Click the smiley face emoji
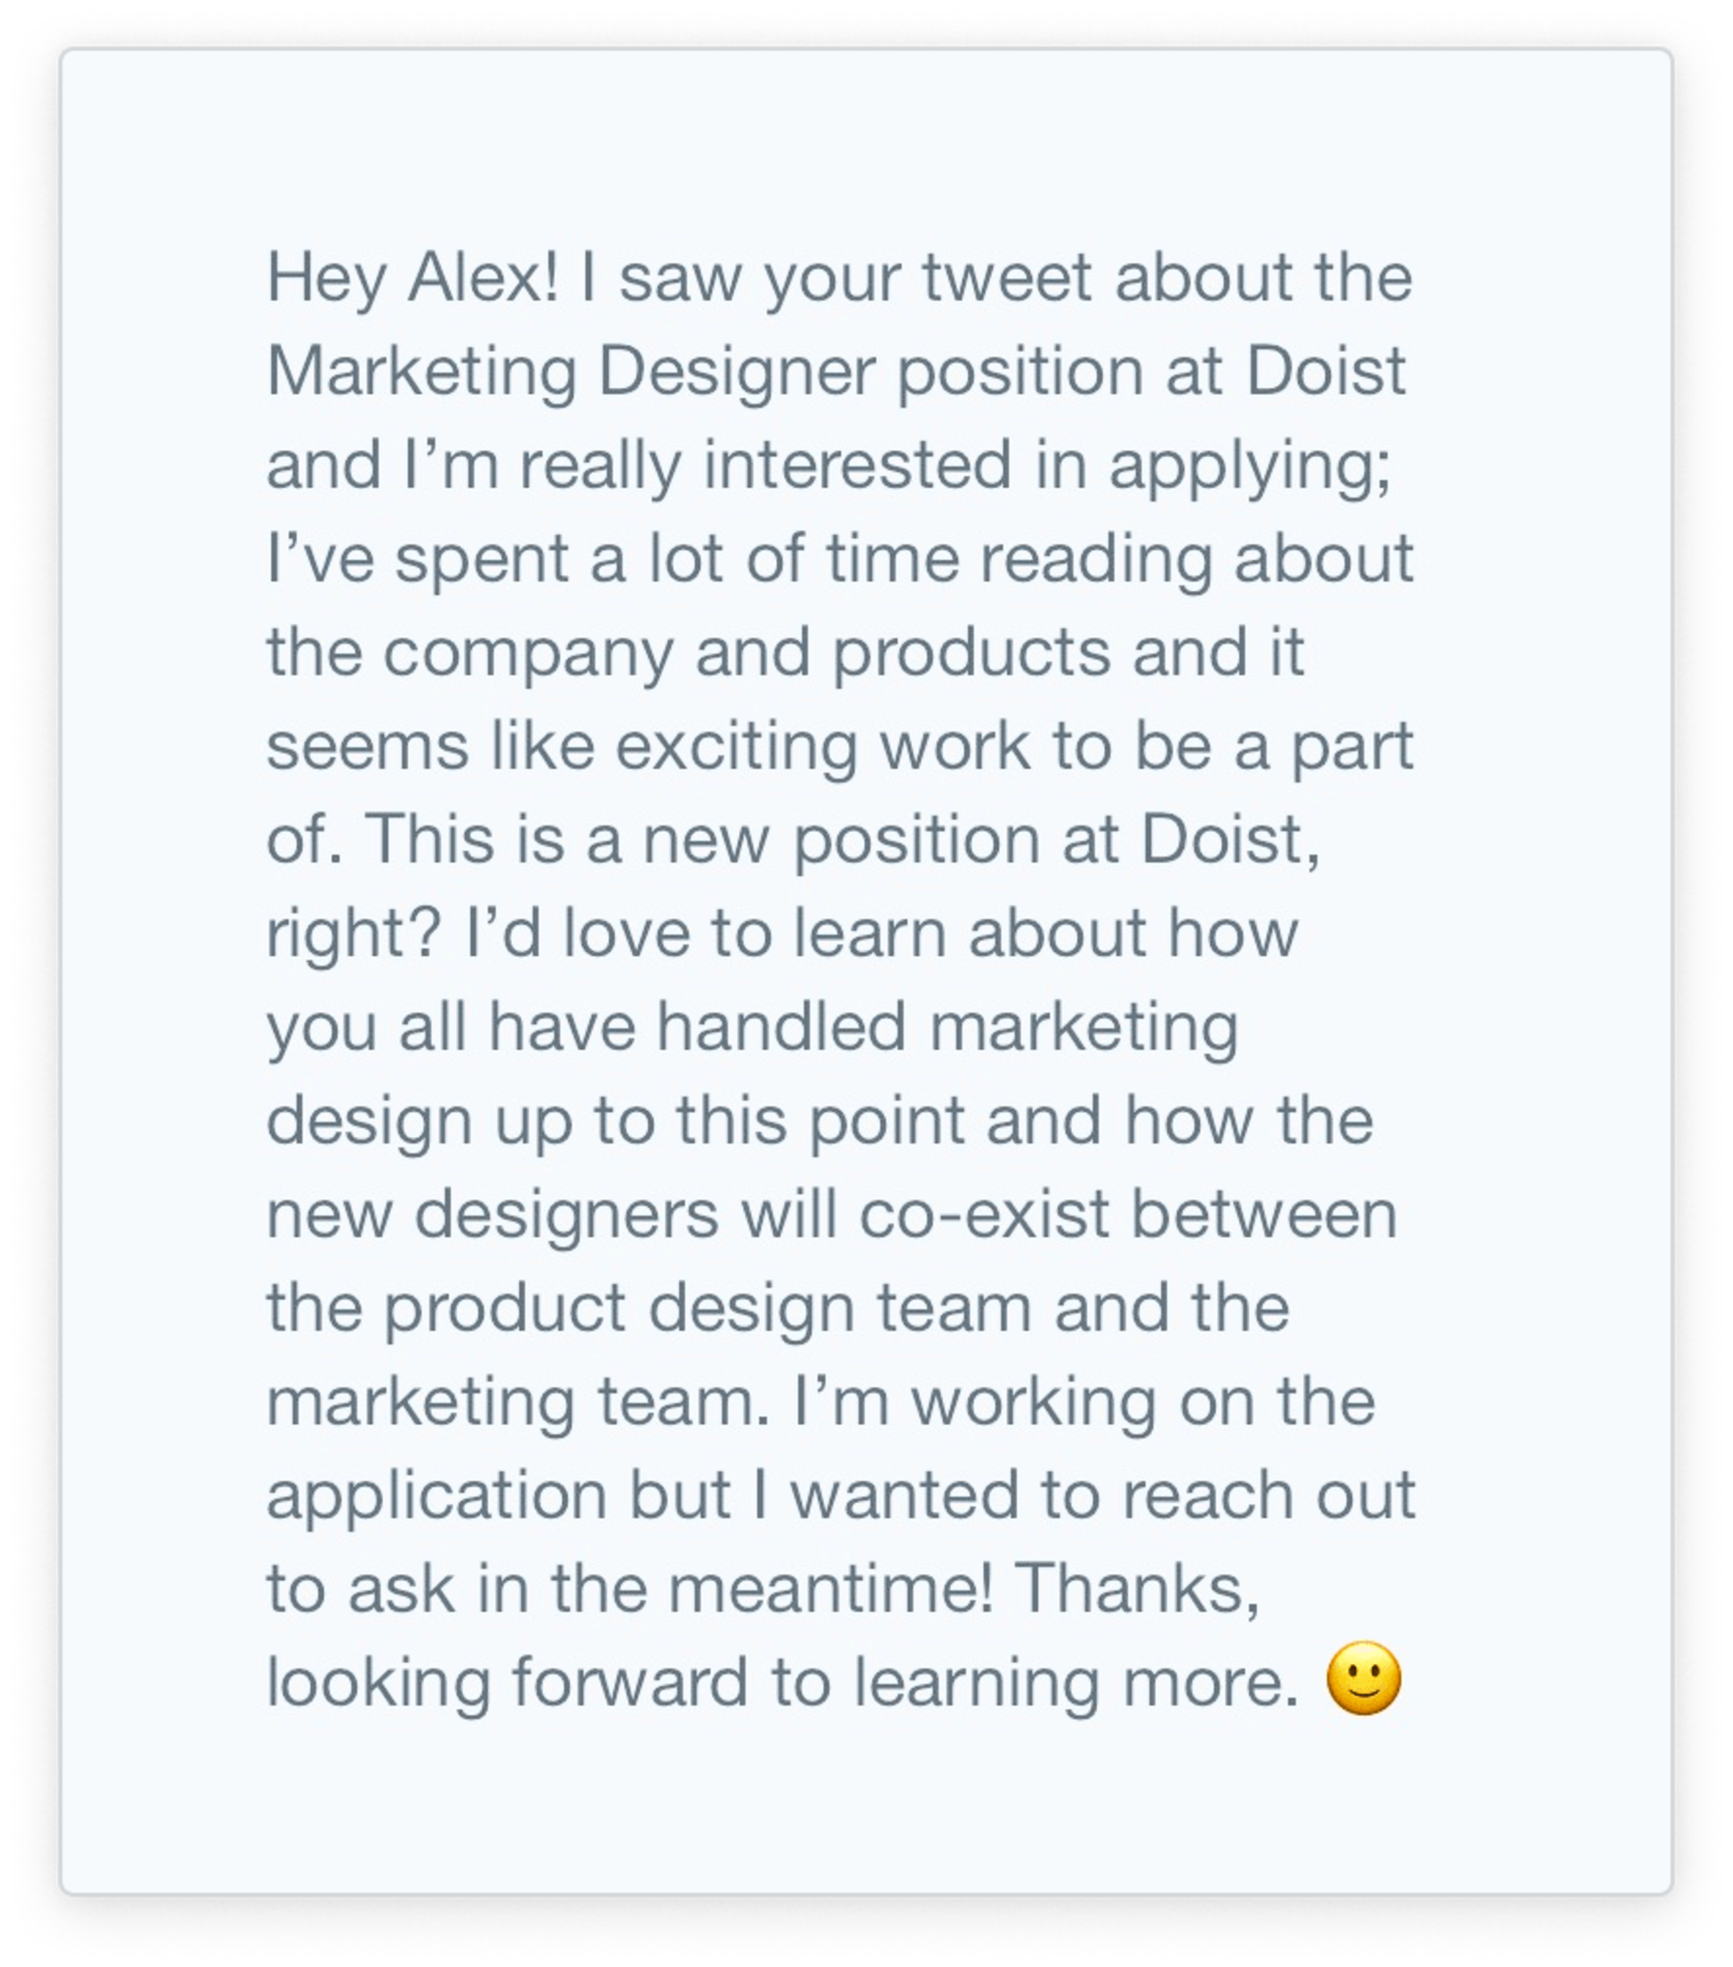Screen dimensions: 1733x1967 click(x=1362, y=1679)
